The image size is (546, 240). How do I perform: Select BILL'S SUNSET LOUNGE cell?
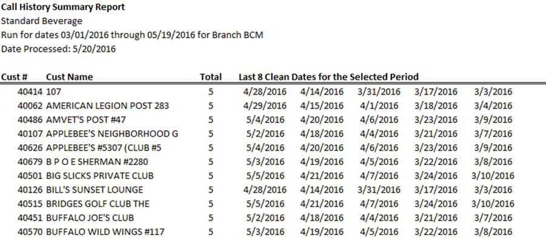pyautogui.click(x=95, y=190)
